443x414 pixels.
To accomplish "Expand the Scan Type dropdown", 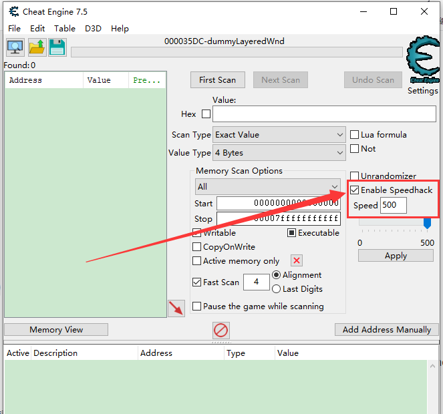I will pos(279,135).
